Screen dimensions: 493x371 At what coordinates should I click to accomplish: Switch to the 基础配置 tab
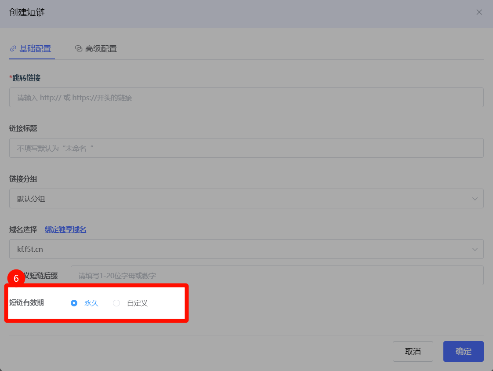(x=35, y=49)
